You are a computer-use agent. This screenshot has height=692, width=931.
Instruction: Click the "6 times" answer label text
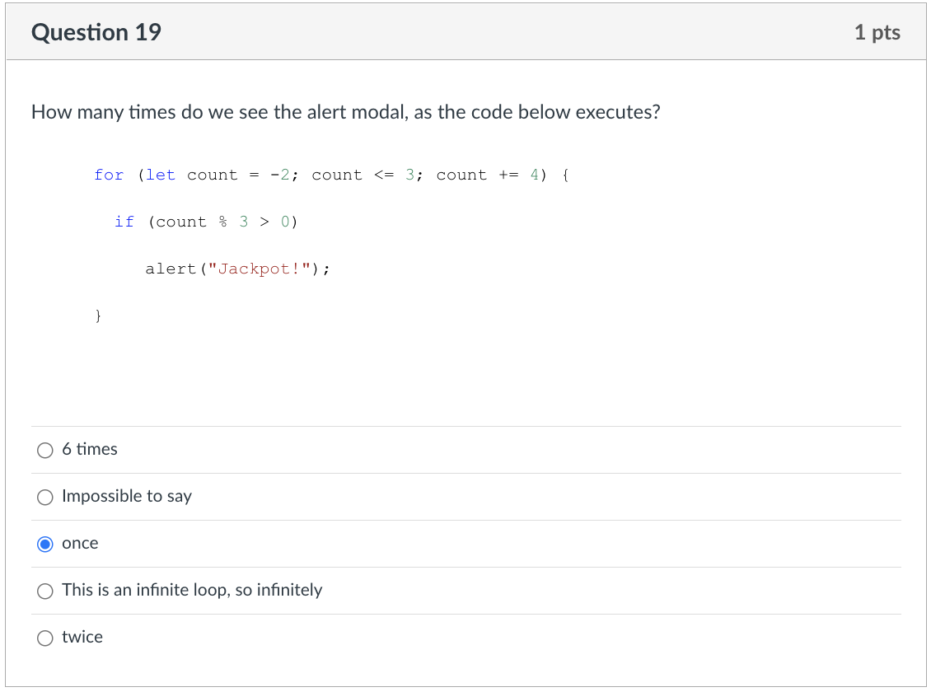[91, 450]
